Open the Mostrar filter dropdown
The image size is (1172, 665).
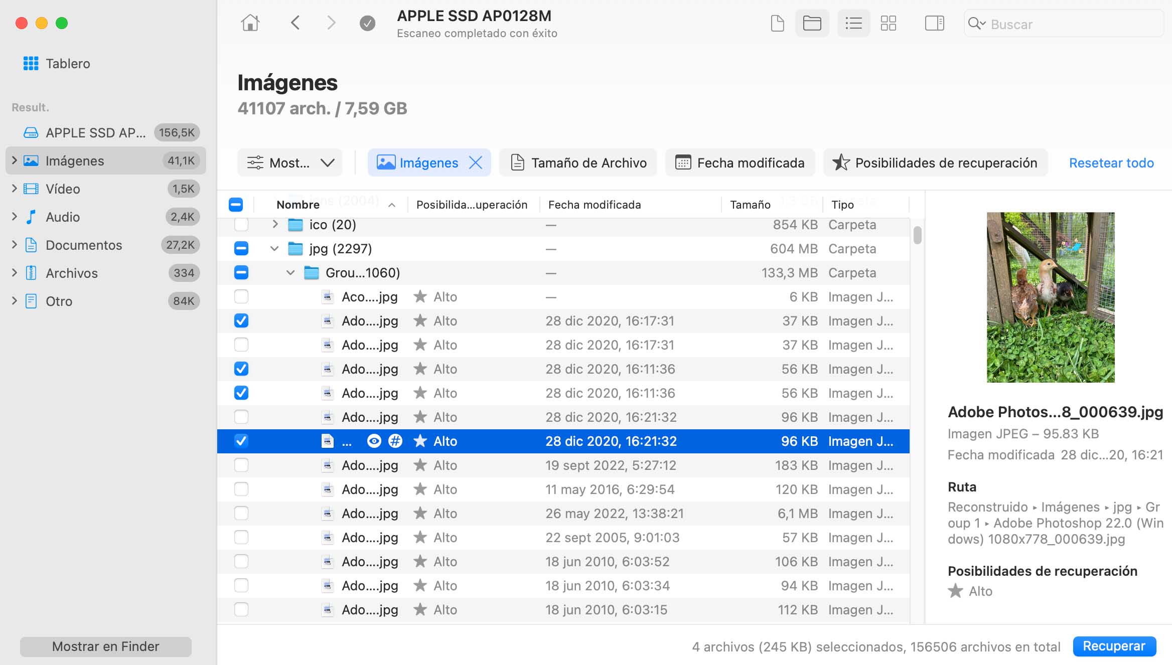(290, 162)
